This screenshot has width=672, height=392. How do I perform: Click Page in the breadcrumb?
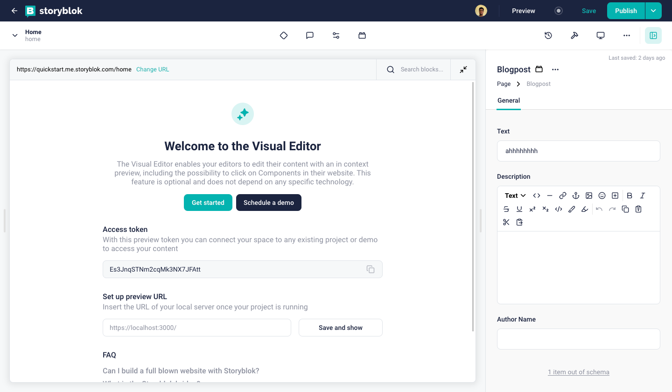click(504, 84)
